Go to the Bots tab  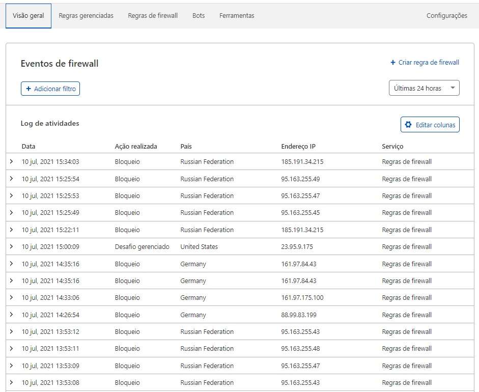point(199,16)
